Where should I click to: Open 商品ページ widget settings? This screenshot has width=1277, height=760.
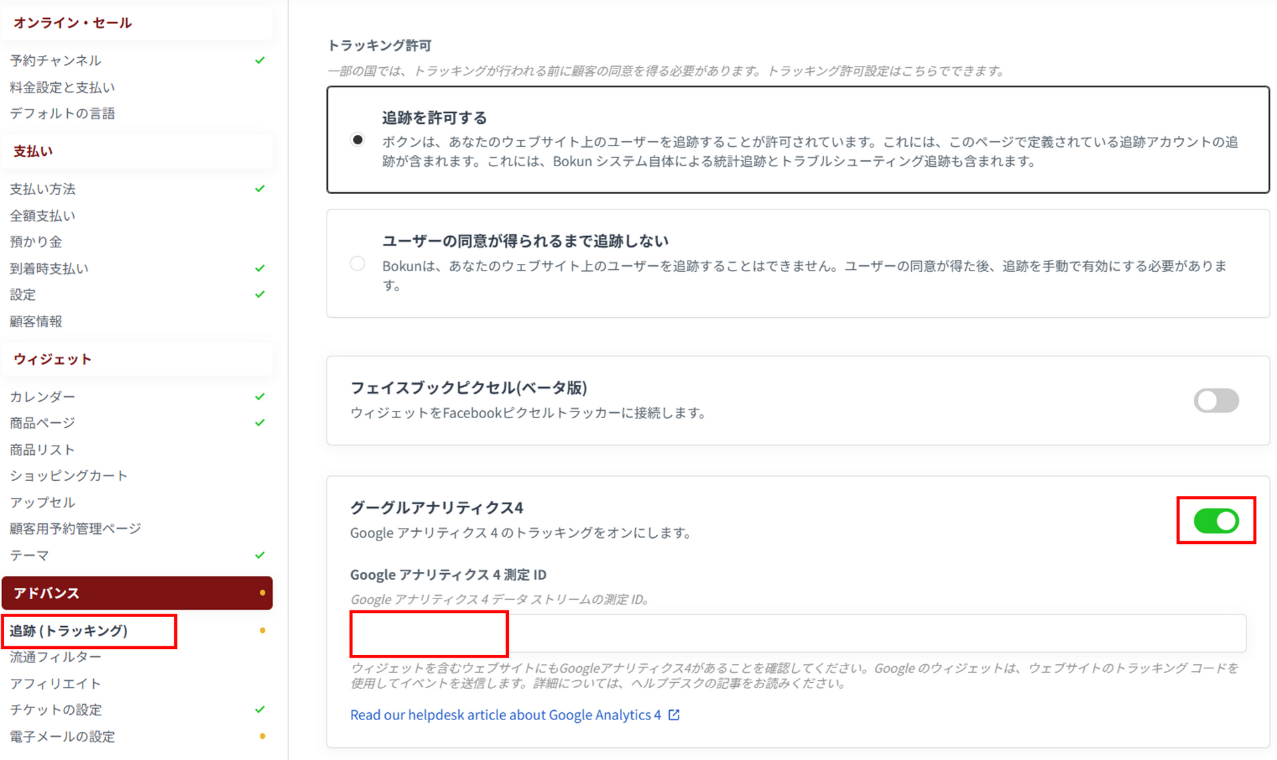(43, 423)
